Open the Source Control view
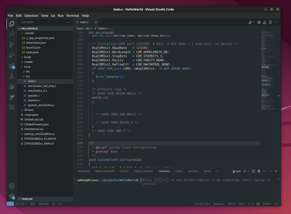Viewport: 291px width, 214px height. coord(12,45)
